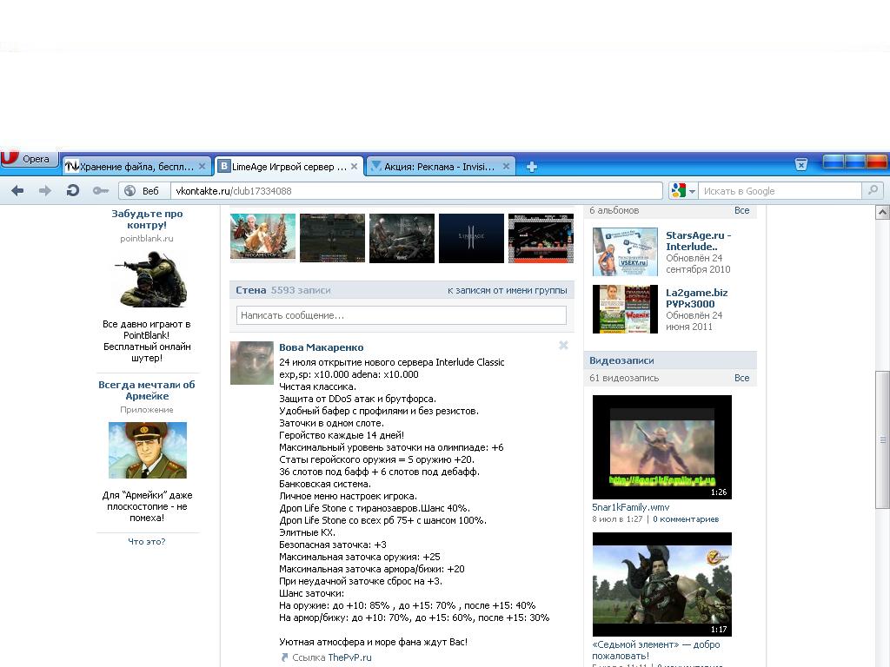The width and height of the screenshot is (890, 667).
Task: Go forward with the Forward arrow
Action: [45, 190]
